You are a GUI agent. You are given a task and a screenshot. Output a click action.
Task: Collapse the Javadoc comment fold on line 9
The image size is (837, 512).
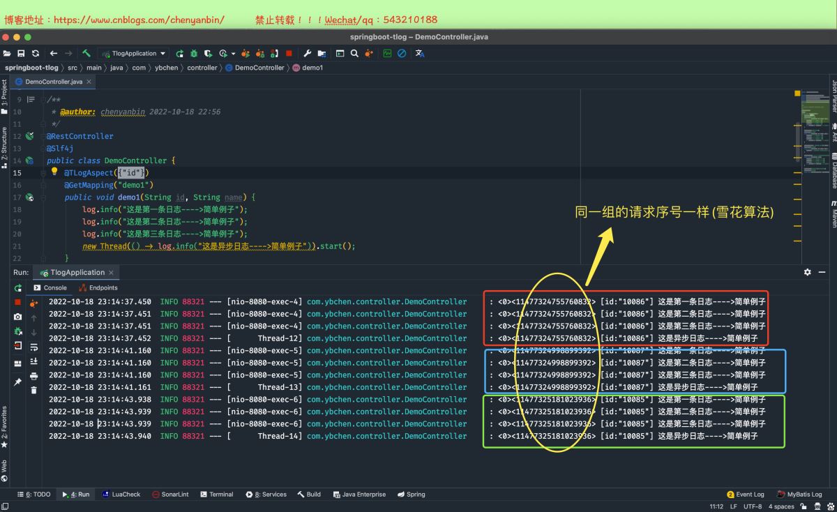(x=42, y=100)
